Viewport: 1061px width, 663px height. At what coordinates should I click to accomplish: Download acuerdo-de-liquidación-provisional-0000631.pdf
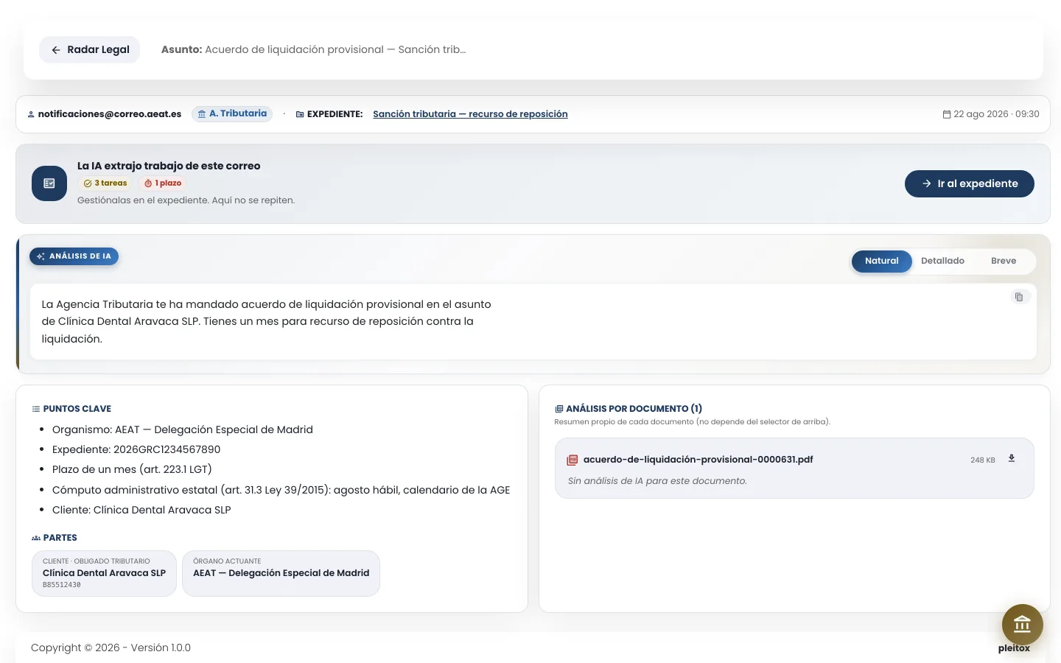(1012, 458)
